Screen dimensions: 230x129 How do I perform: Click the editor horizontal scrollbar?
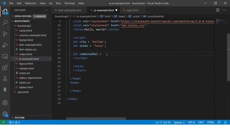coord(96,119)
